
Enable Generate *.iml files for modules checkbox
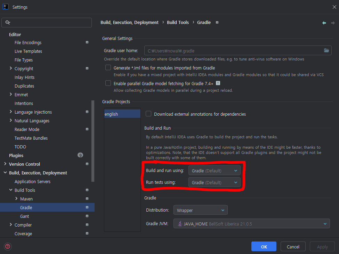coord(108,68)
